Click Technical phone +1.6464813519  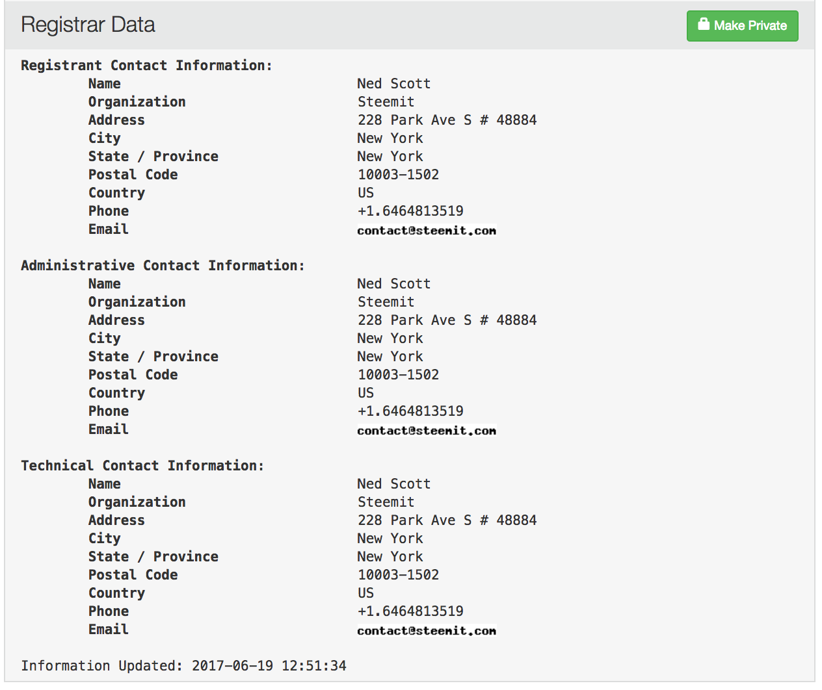(x=410, y=611)
